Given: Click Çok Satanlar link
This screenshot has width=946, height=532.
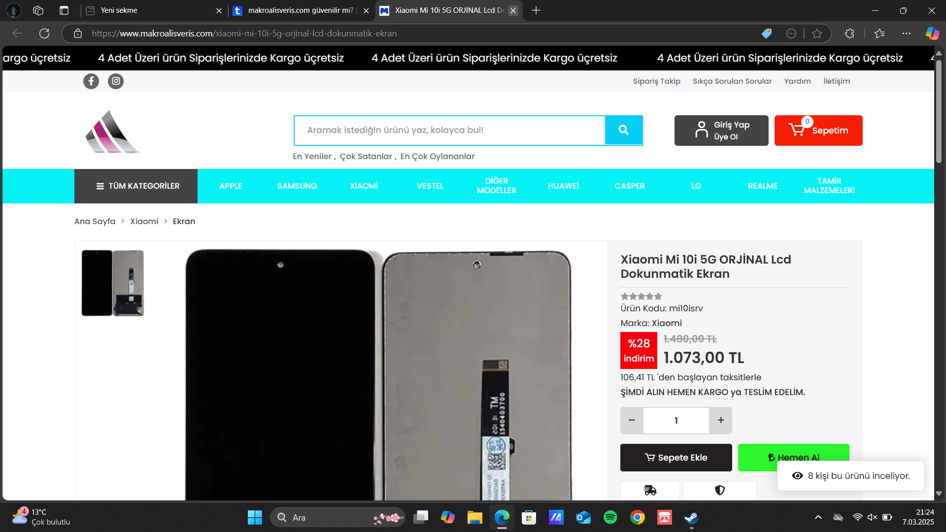Looking at the screenshot, I should click(366, 156).
